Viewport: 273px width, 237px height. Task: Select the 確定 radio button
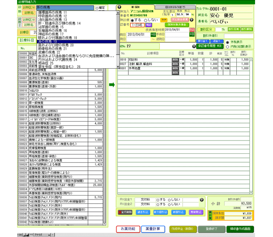(x=98, y=8)
